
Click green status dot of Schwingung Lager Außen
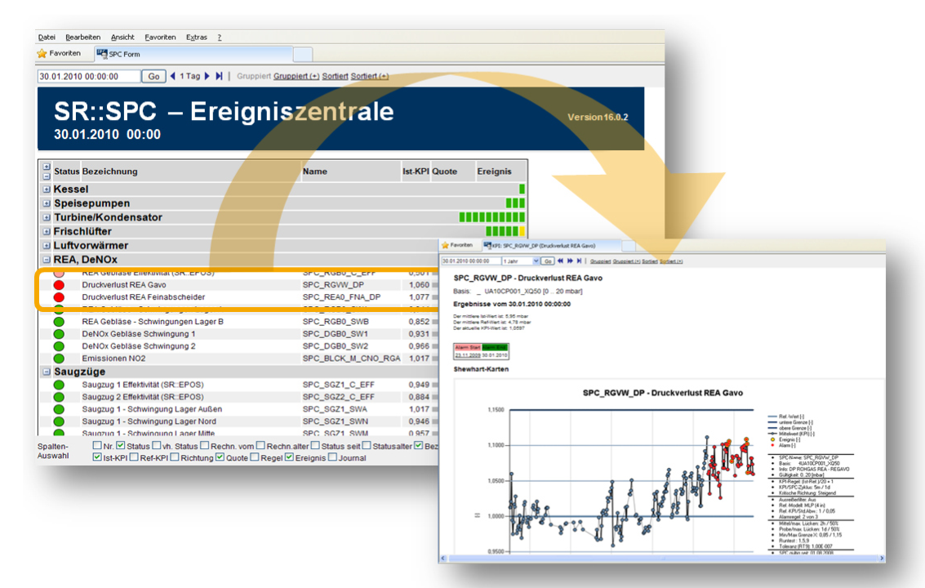click(x=59, y=409)
